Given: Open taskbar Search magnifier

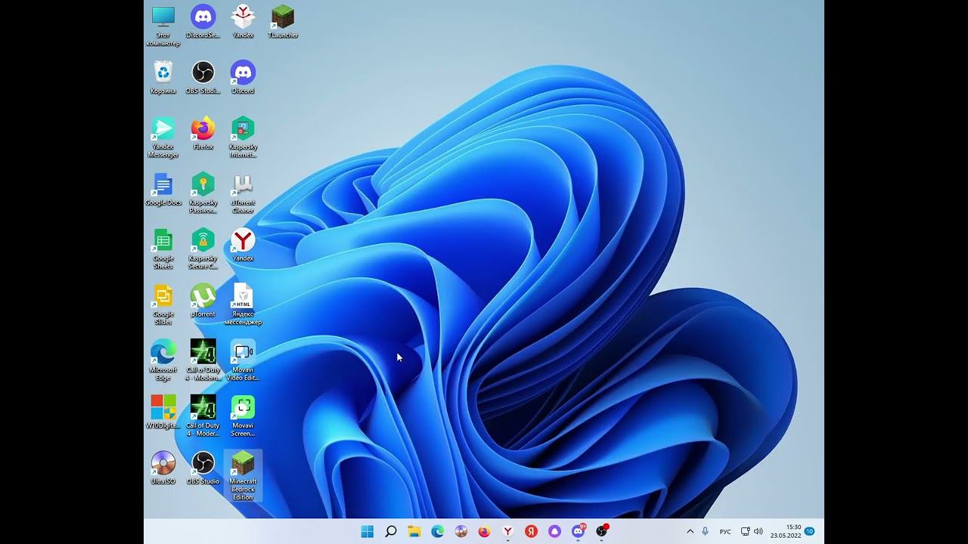Looking at the screenshot, I should coord(391,531).
